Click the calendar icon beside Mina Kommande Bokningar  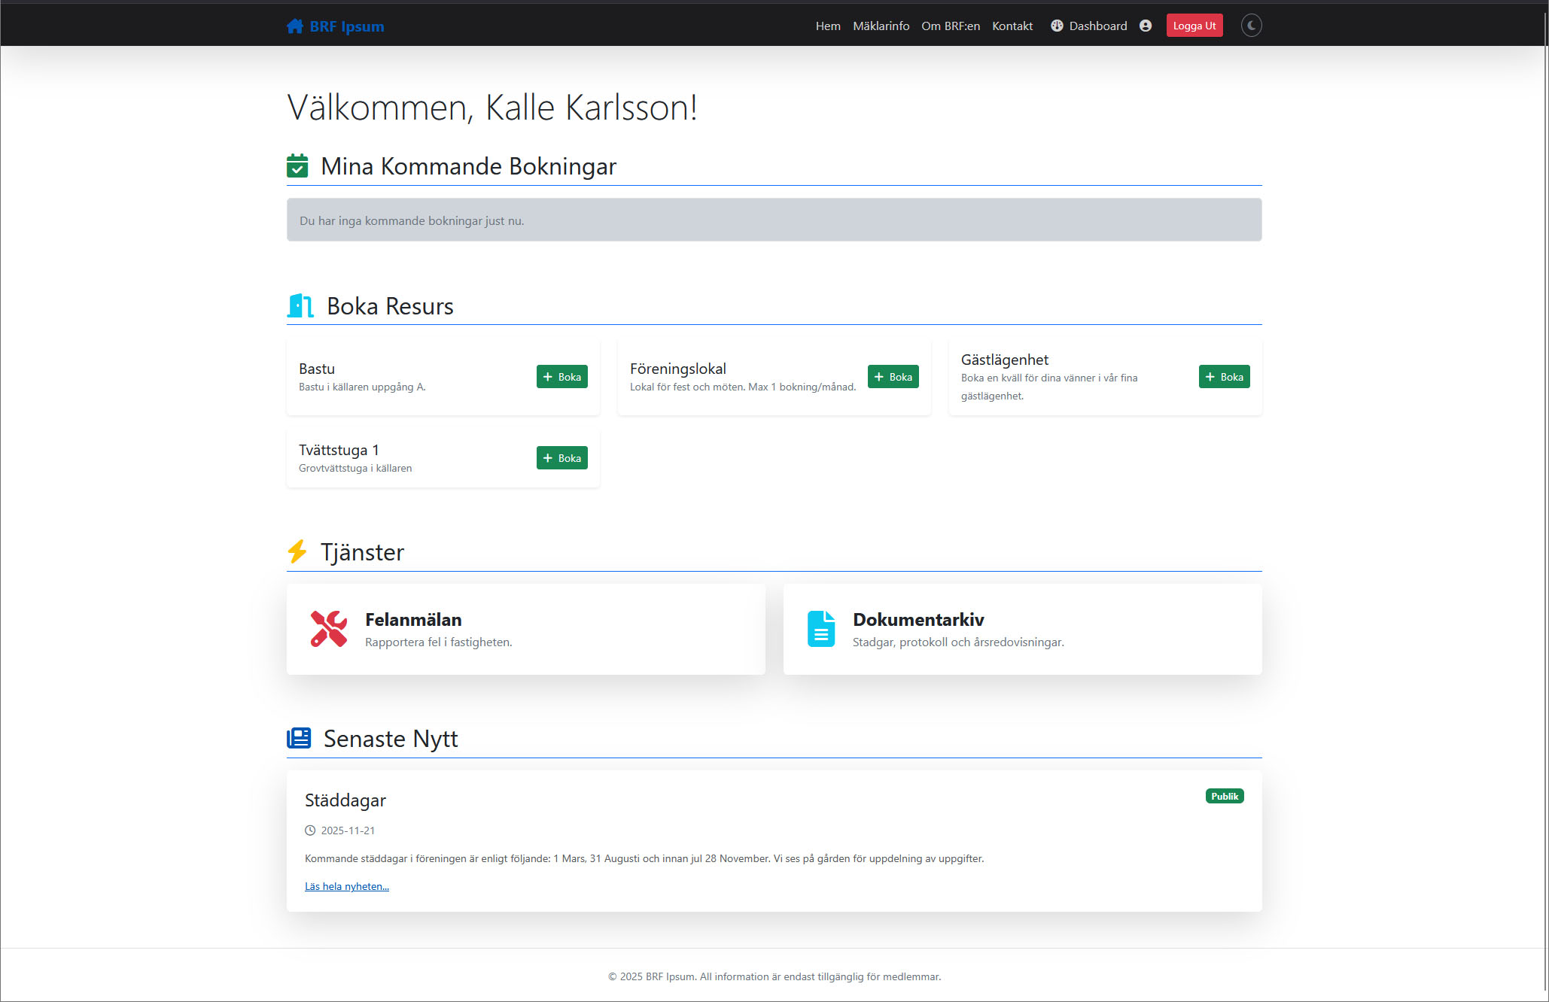297,165
